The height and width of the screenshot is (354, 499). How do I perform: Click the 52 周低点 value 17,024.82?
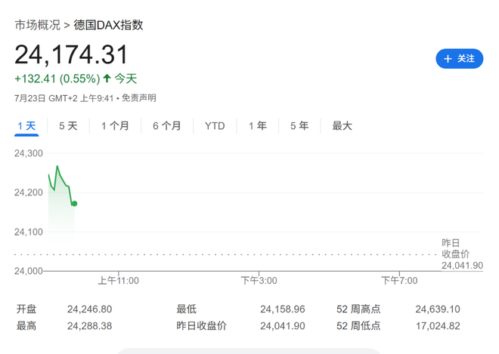pyautogui.click(x=438, y=326)
